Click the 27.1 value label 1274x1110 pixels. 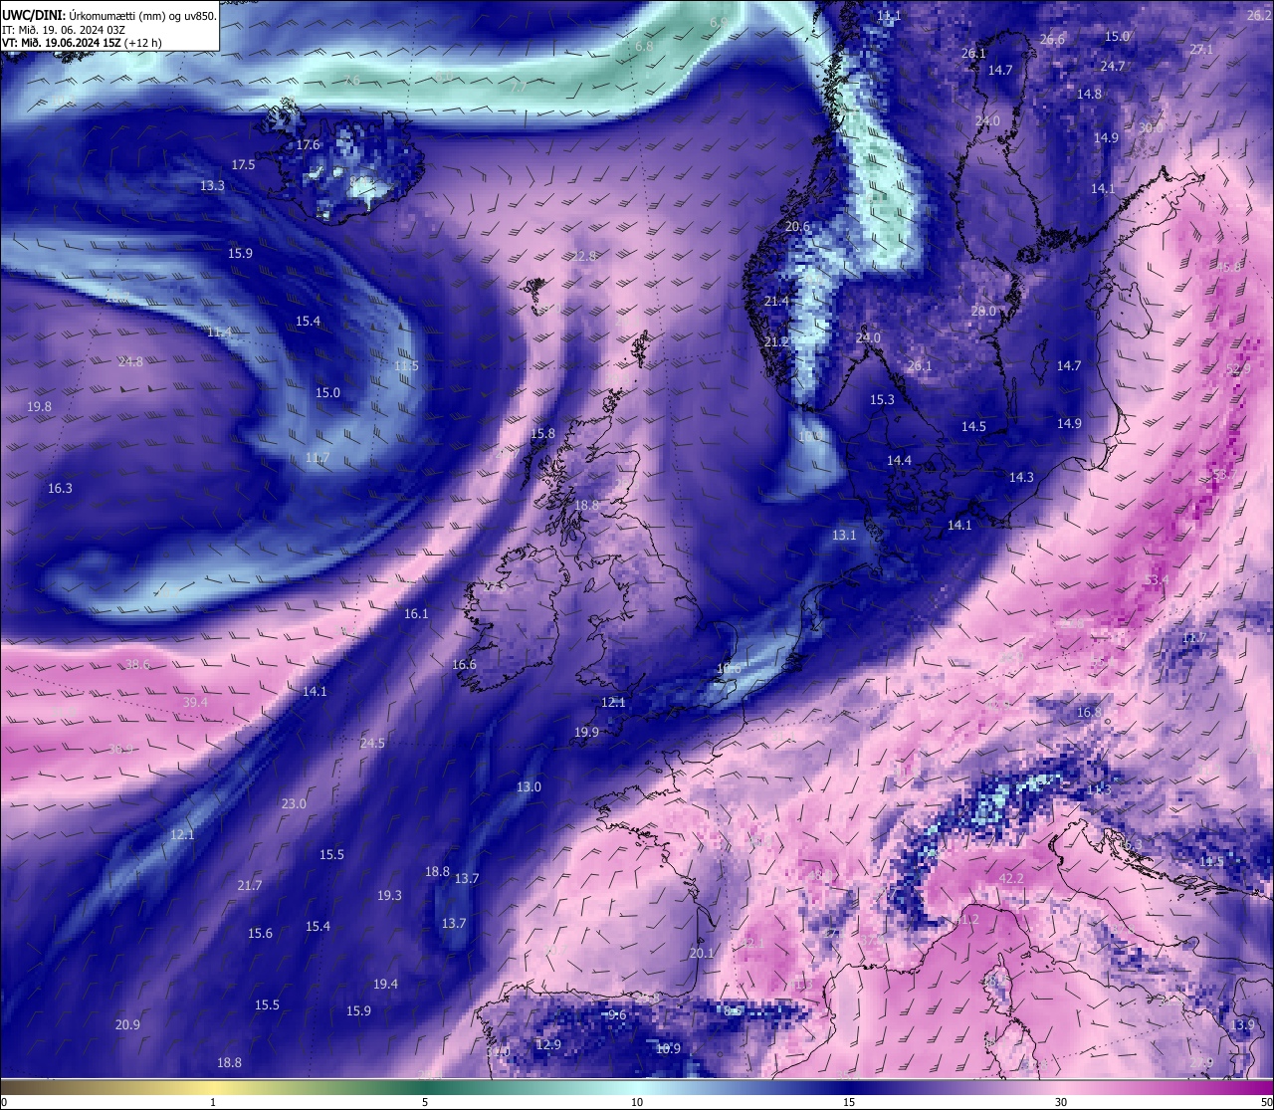coord(1202,50)
